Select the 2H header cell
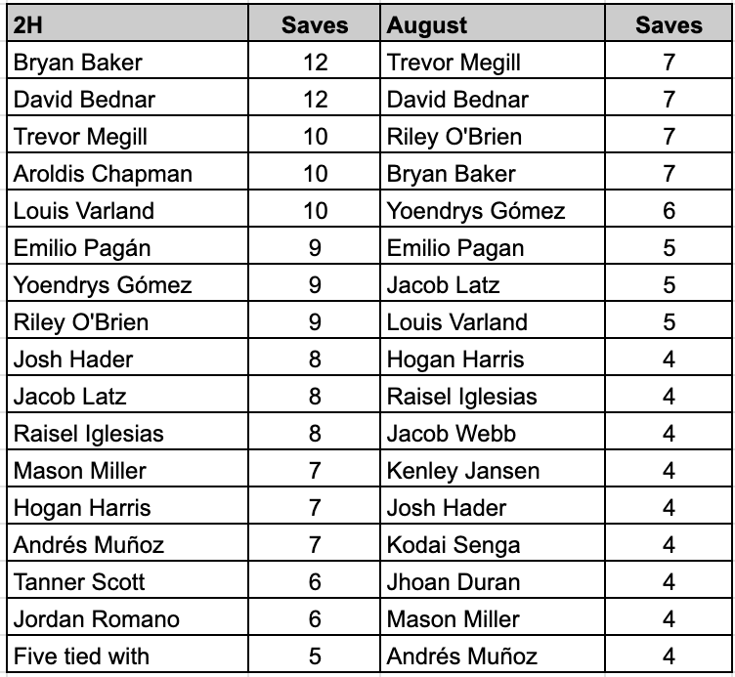 pyautogui.click(x=127, y=23)
